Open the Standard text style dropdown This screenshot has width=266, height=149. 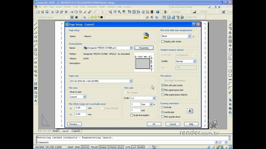click(190, 12)
